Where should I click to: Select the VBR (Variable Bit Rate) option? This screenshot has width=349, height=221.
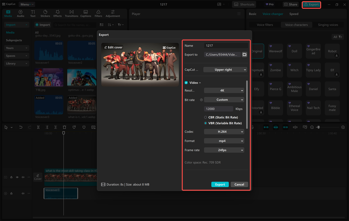(205, 123)
